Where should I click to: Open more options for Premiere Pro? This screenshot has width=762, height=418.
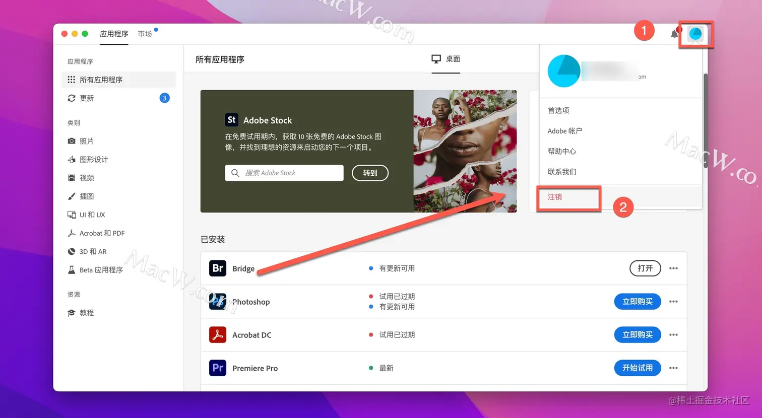[673, 368]
